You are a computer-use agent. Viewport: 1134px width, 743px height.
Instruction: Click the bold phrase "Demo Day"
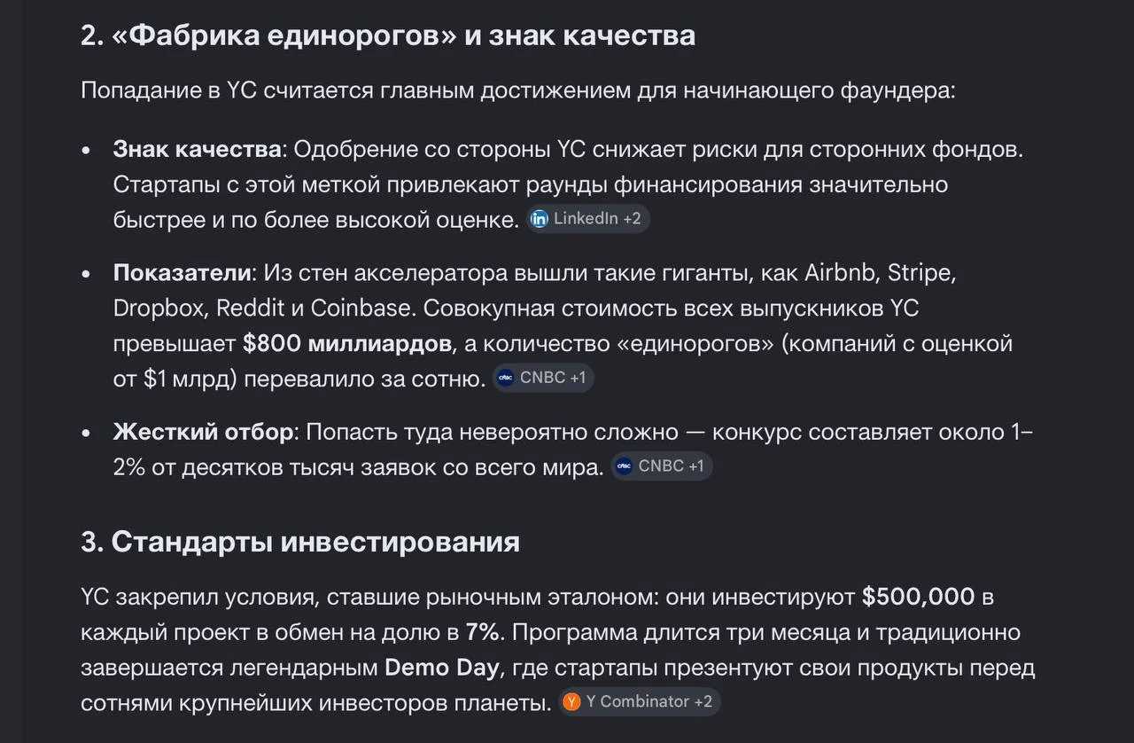441,667
